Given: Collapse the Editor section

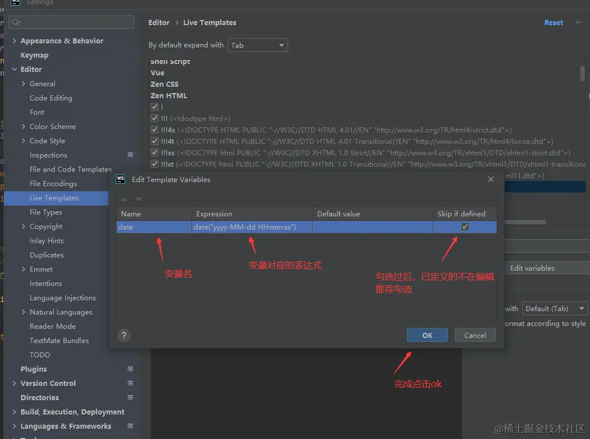Looking at the screenshot, I should pyautogui.click(x=14, y=69).
